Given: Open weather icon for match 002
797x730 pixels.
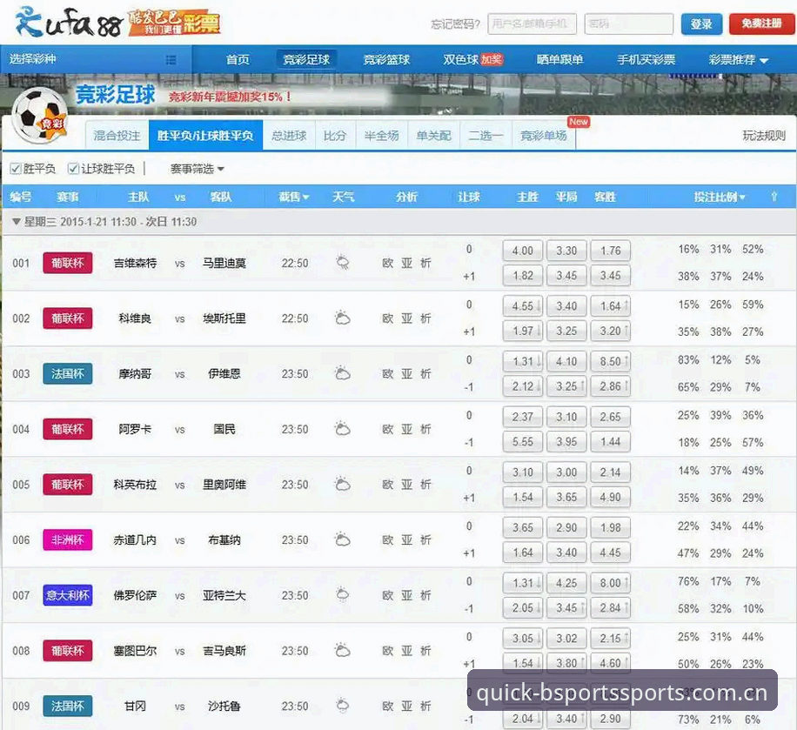Looking at the screenshot, I should tap(343, 318).
